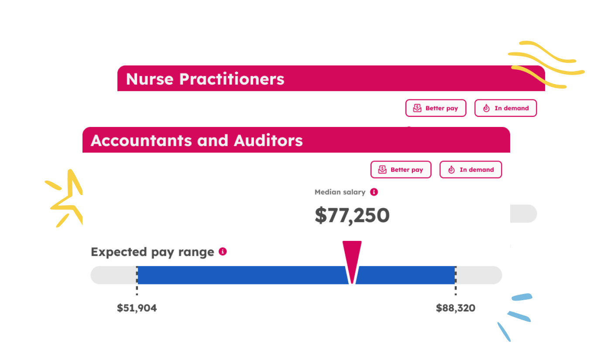Viewport: 611px width, 356px height.
Task: Open the Expected pay range info icon
Action: [x=223, y=251]
